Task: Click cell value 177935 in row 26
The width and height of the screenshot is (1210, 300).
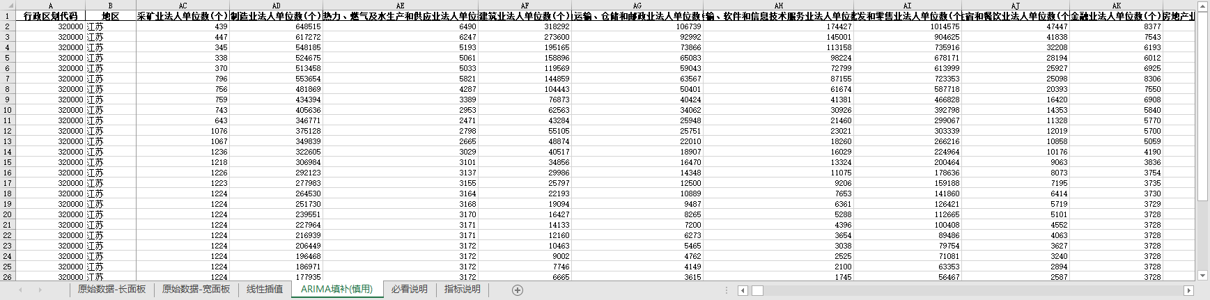Action: click(276, 277)
